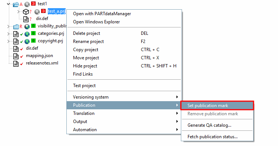Select releasenotes.xml file in tree
278x146 pixels.
point(42,63)
